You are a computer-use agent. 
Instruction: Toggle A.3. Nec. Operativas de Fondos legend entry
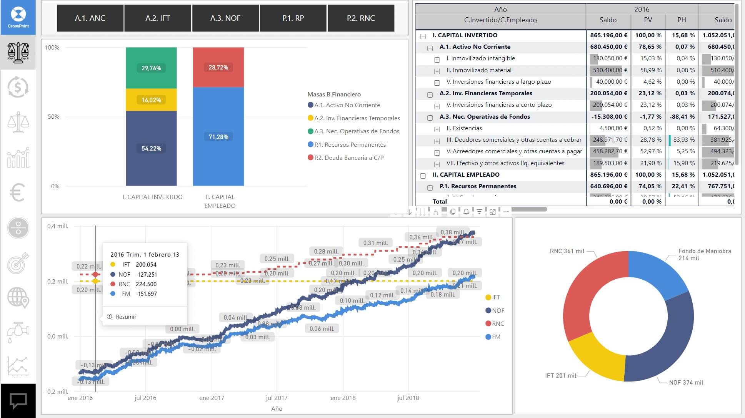[353, 131]
